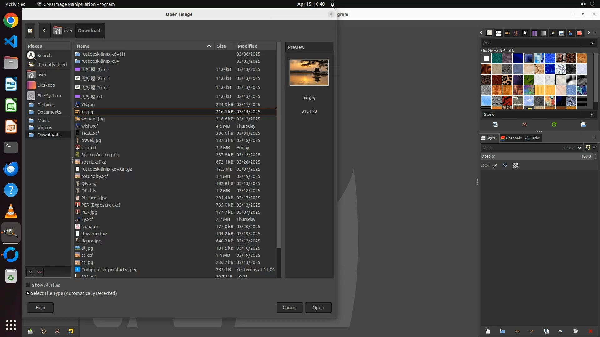The width and height of the screenshot is (600, 337).
Task: Click the type-a-file-name pencil icon
Action: (x=30, y=31)
